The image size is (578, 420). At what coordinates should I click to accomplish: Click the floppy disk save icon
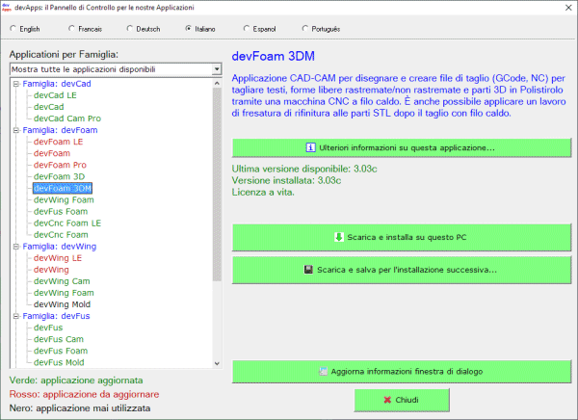coord(308,270)
